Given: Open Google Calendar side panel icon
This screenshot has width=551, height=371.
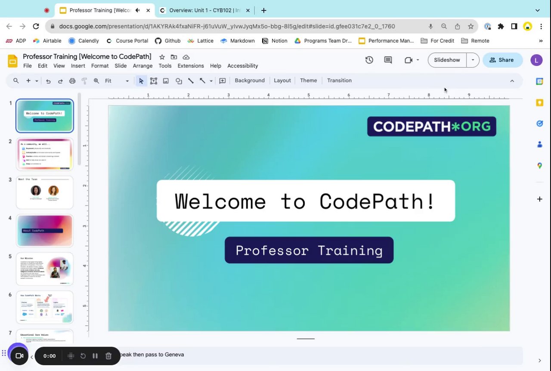Looking at the screenshot, I should point(539,81).
